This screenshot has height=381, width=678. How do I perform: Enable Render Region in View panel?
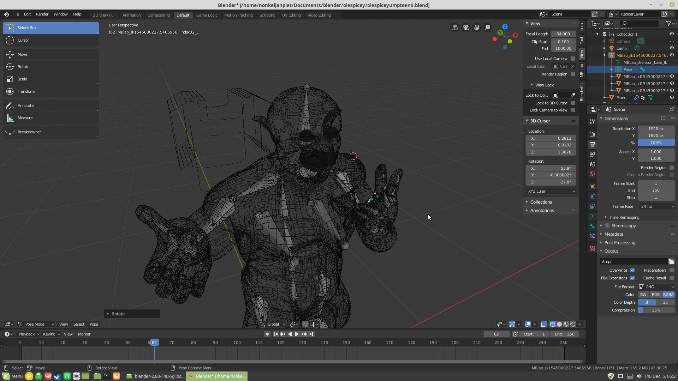pyautogui.click(x=573, y=74)
